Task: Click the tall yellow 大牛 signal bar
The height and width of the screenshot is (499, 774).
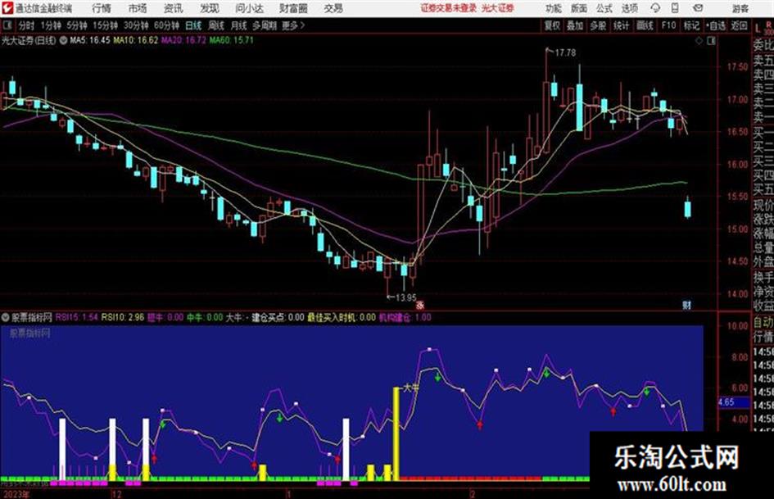Action: (396, 433)
